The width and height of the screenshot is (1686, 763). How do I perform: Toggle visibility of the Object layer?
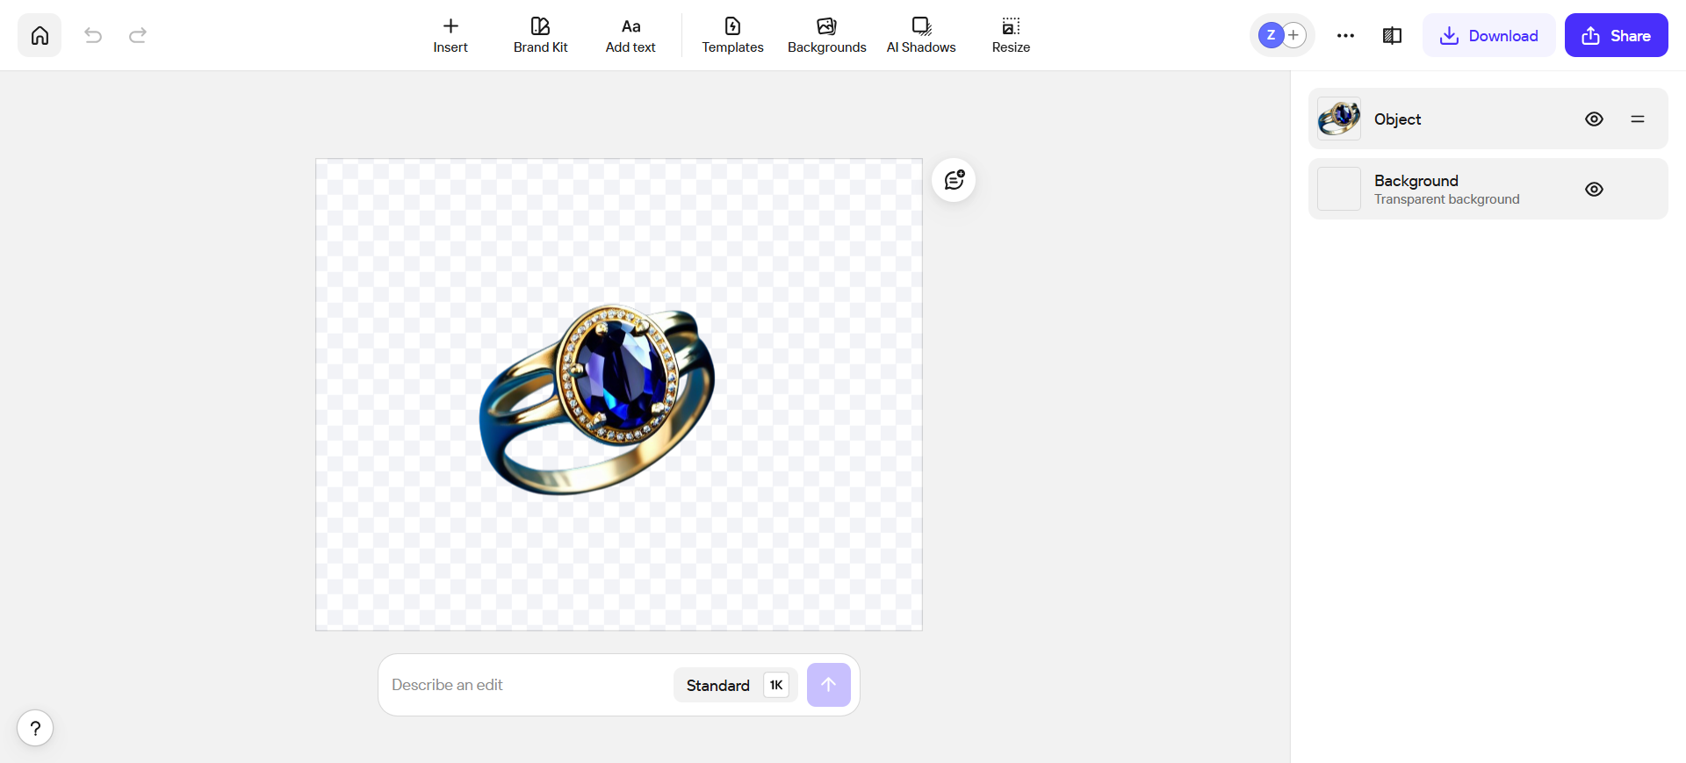tap(1594, 119)
